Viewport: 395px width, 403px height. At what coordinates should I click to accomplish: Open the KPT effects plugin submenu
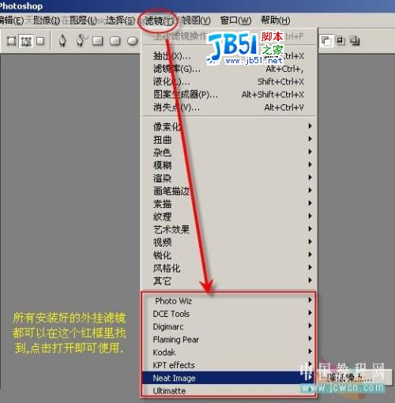pyautogui.click(x=228, y=365)
